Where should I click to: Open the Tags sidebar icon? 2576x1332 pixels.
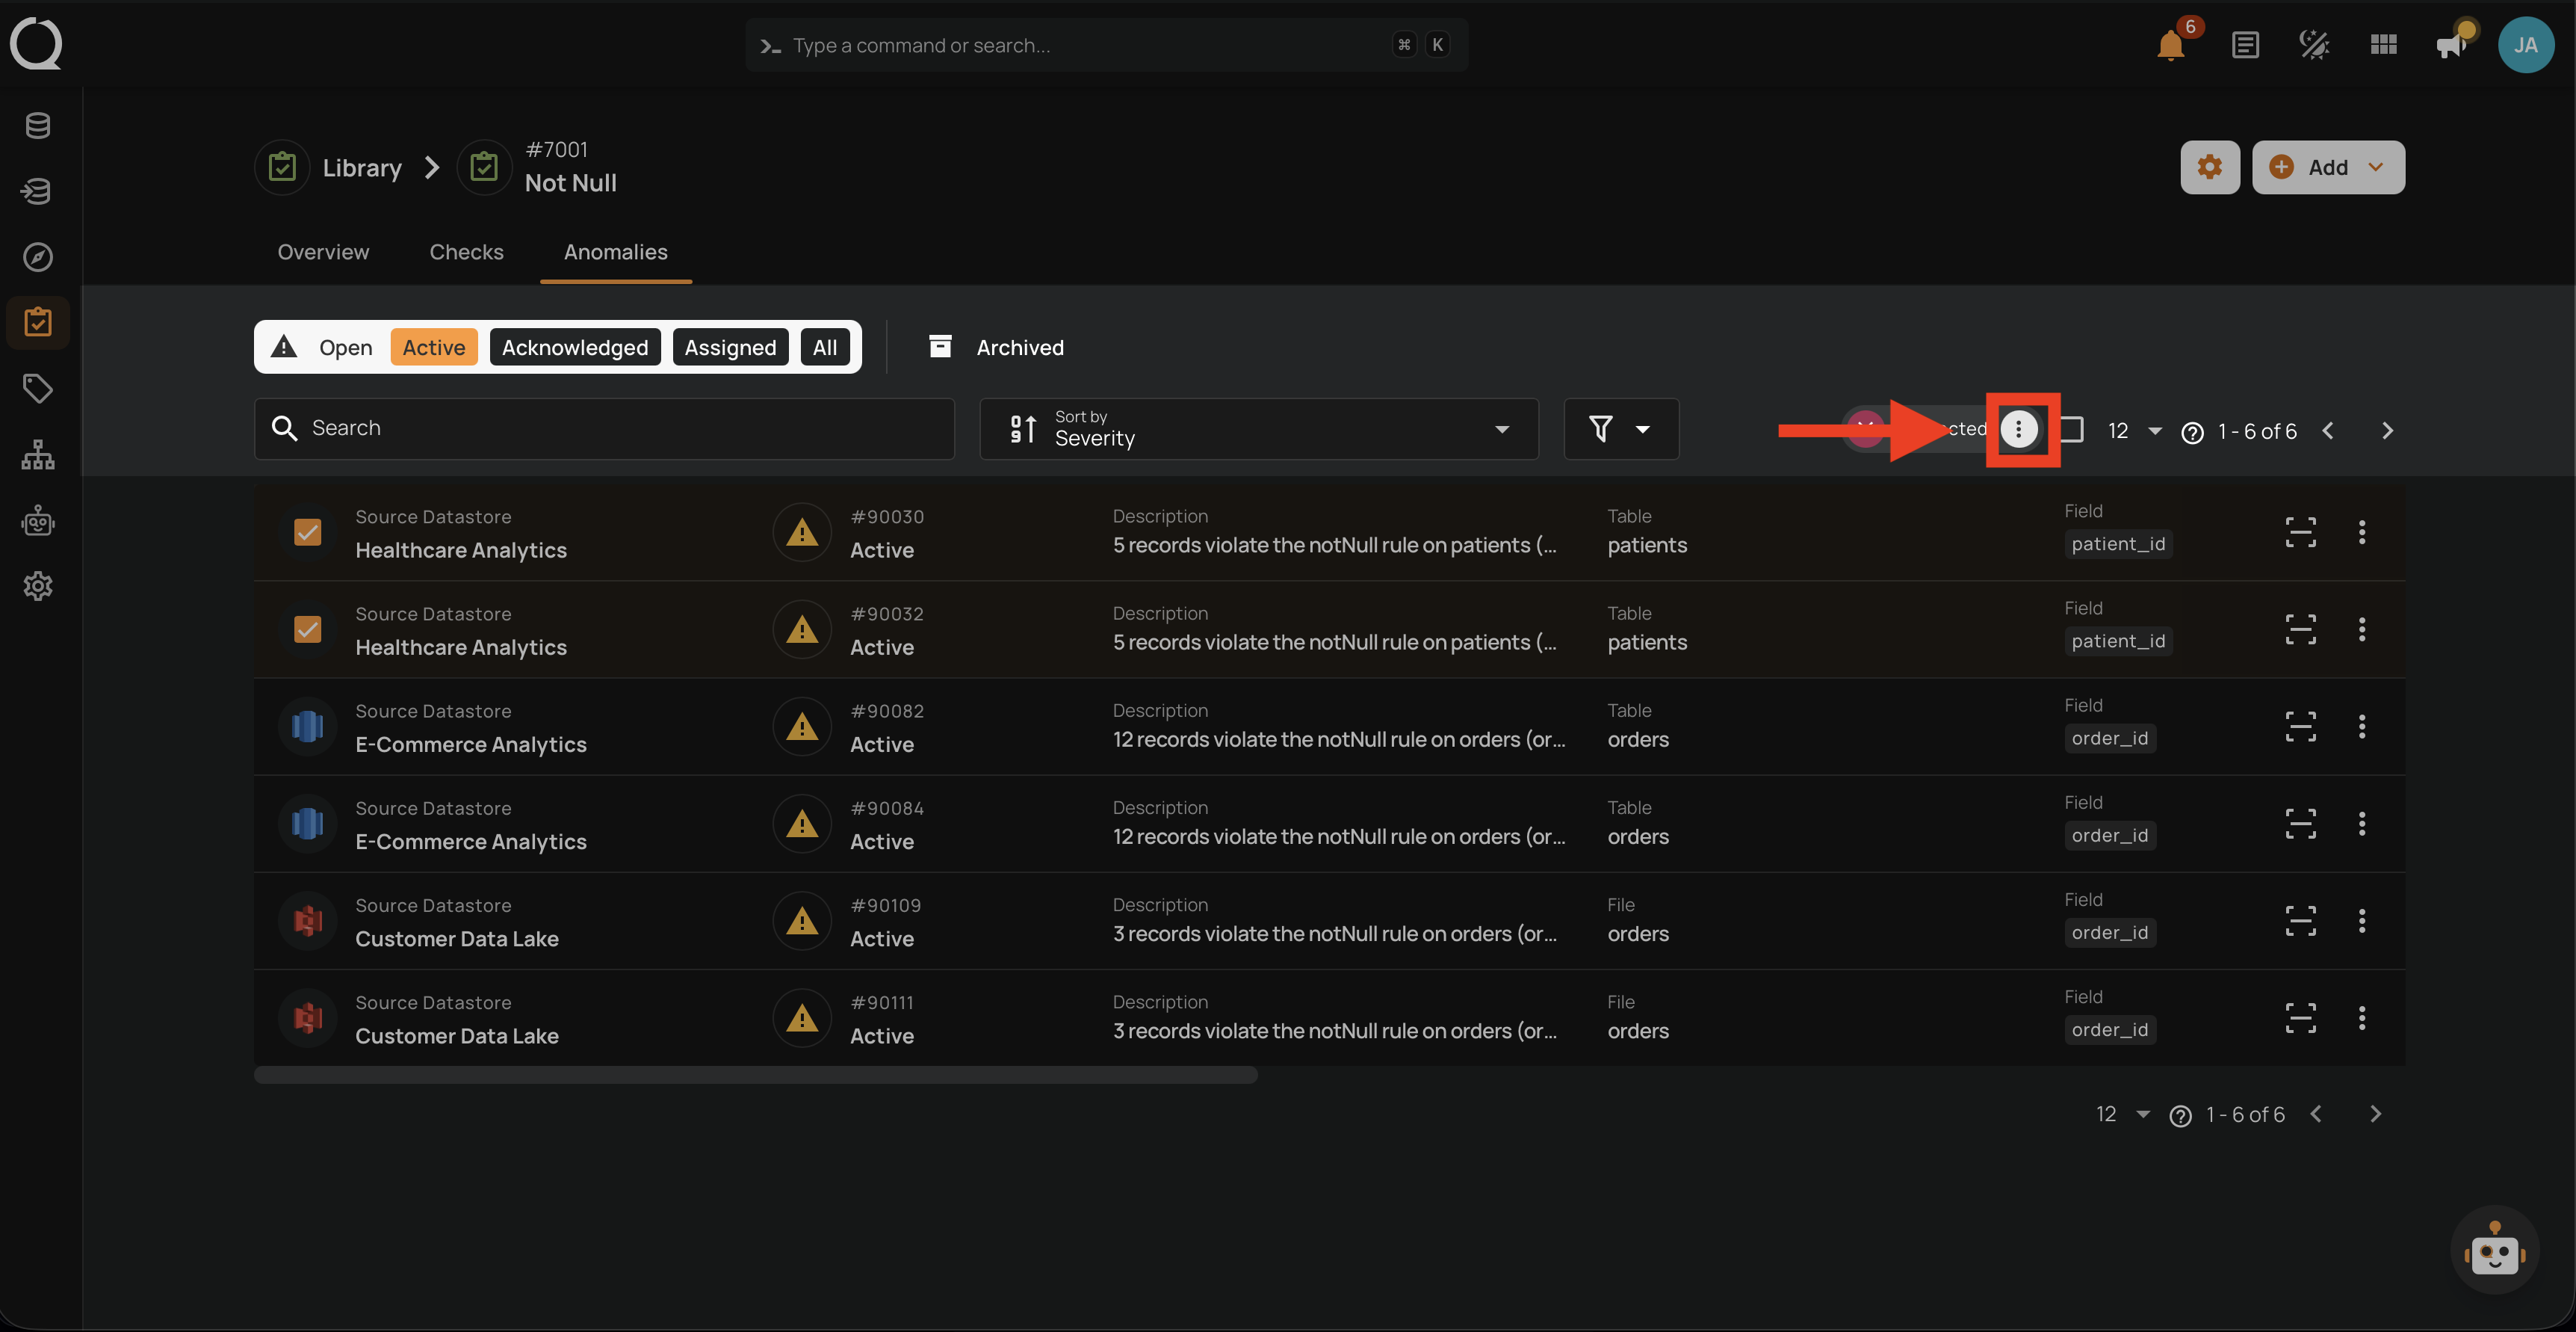pyautogui.click(x=38, y=388)
